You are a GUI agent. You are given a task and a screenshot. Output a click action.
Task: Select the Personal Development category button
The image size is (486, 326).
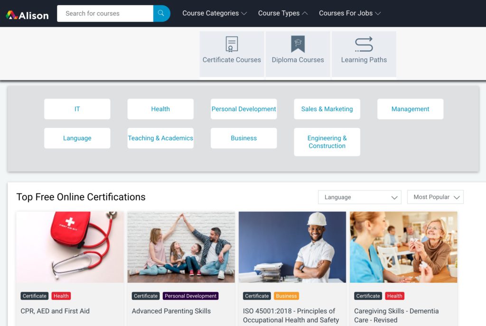click(243, 109)
